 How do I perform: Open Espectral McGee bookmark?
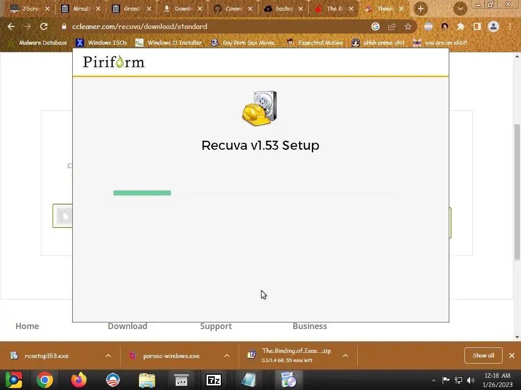pyautogui.click(x=314, y=43)
